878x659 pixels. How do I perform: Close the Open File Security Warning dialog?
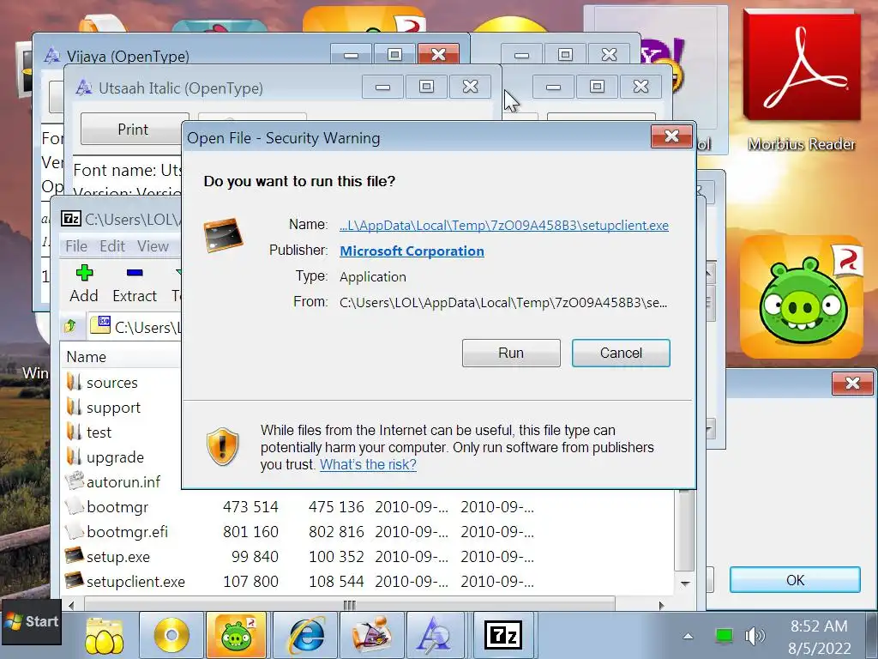pyautogui.click(x=671, y=136)
